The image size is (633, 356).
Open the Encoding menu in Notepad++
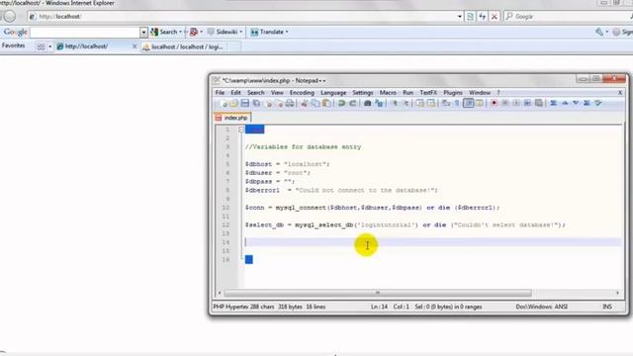click(x=302, y=92)
